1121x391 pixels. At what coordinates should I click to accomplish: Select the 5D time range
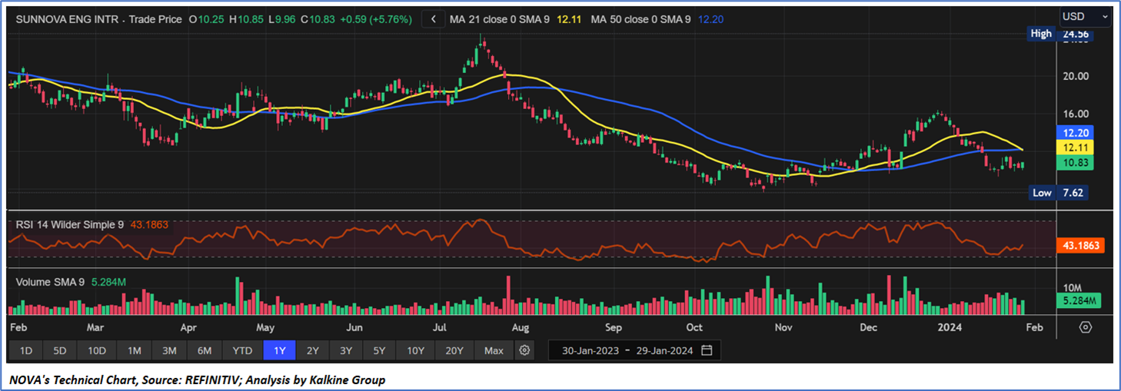tap(59, 350)
